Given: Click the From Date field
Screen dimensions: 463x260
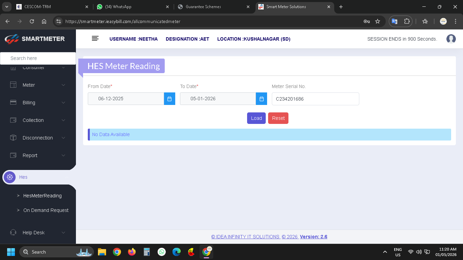Looking at the screenshot, I should point(126,99).
